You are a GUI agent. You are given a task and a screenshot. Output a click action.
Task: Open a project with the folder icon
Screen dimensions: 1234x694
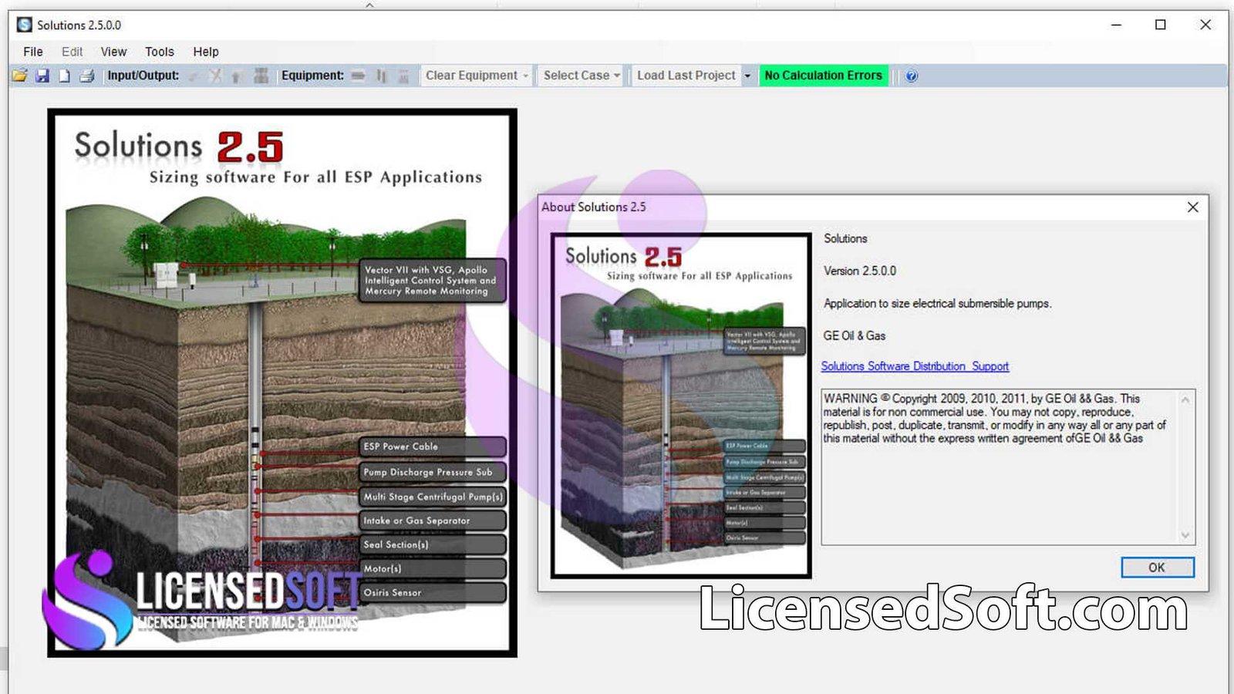coord(20,76)
